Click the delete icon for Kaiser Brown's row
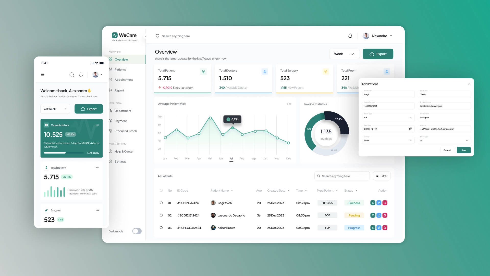This screenshot has width=490, height=276. coord(385,227)
